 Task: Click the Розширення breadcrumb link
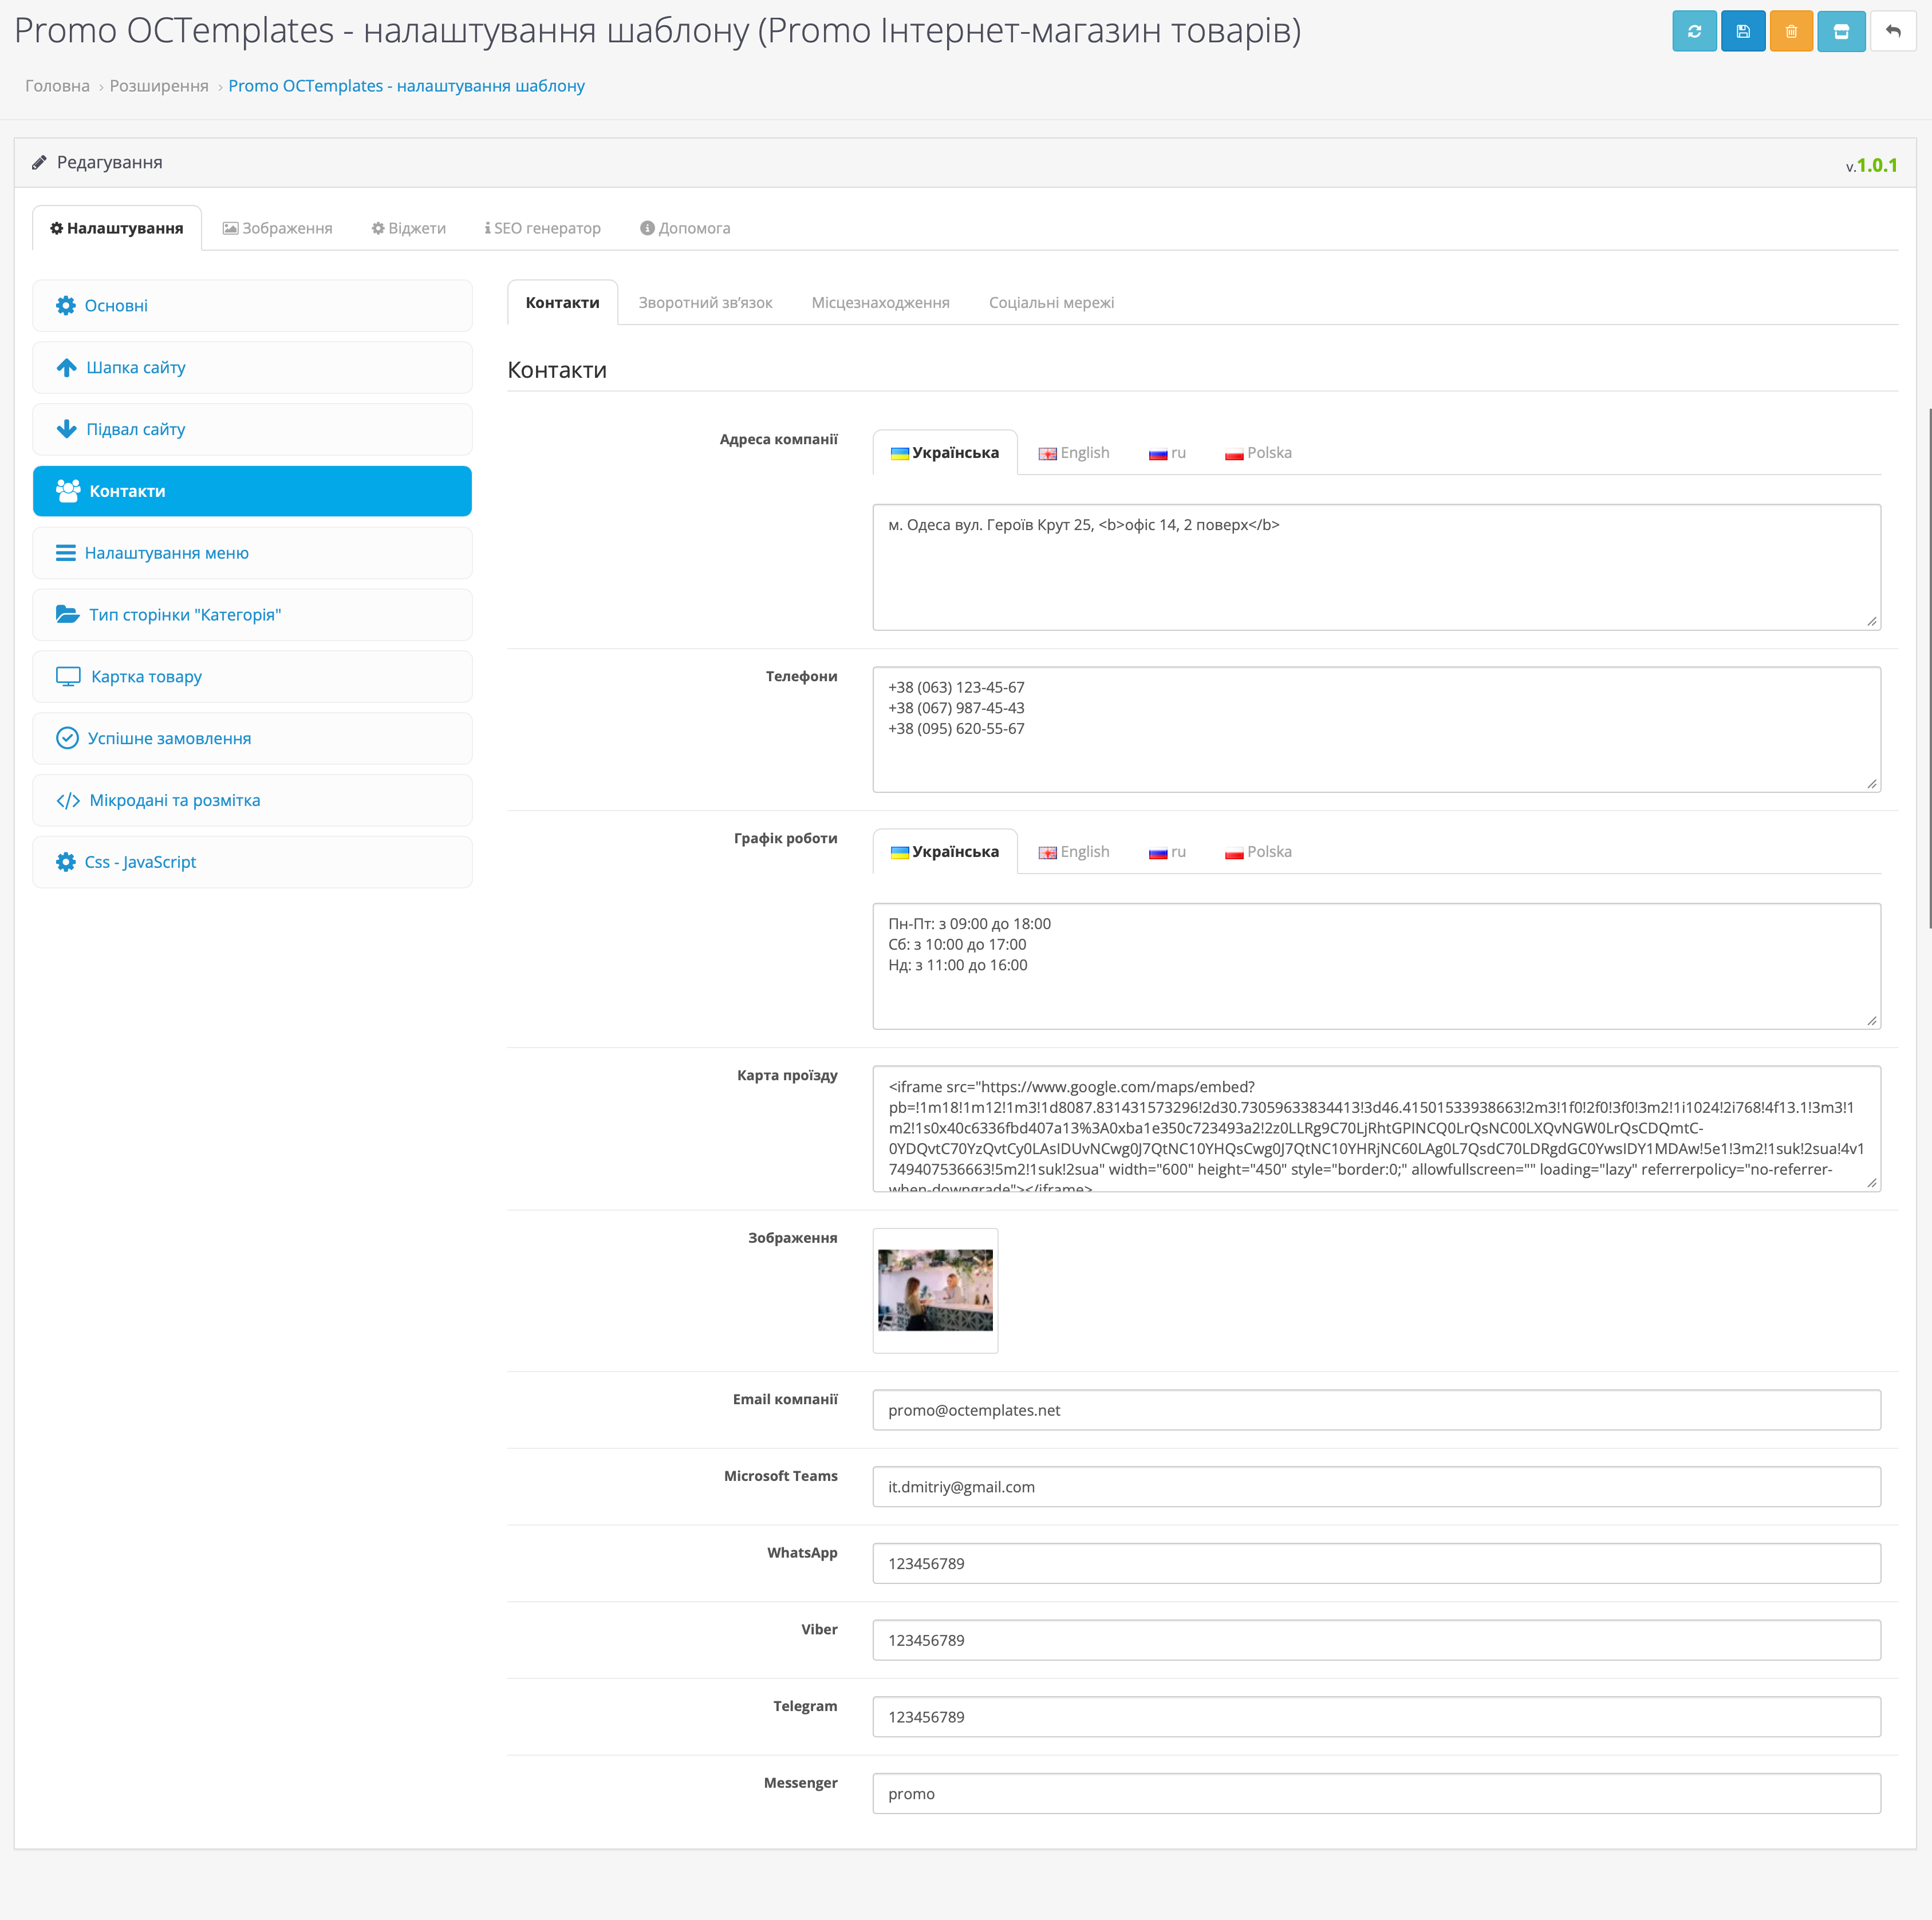(159, 86)
